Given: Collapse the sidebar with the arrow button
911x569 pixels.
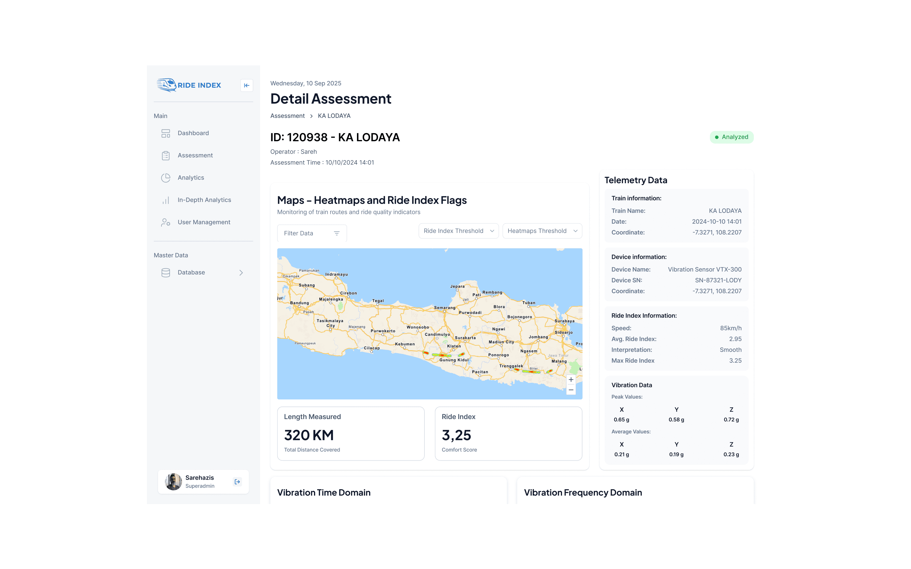Looking at the screenshot, I should click(x=247, y=85).
